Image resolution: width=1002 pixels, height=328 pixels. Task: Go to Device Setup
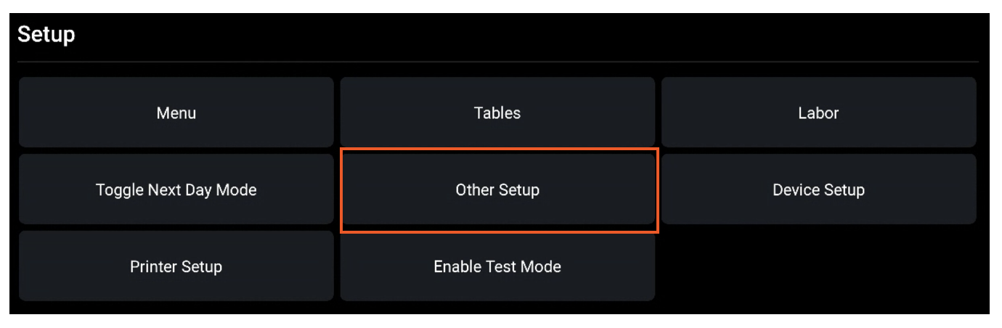(x=818, y=190)
